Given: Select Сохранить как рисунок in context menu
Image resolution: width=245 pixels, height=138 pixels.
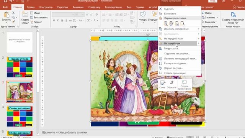Looking at the screenshot, I should click(180, 54).
